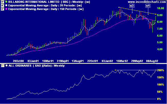Open the www.incrediblecharts.com link
The height and width of the screenshot is (104, 167).
147,2
